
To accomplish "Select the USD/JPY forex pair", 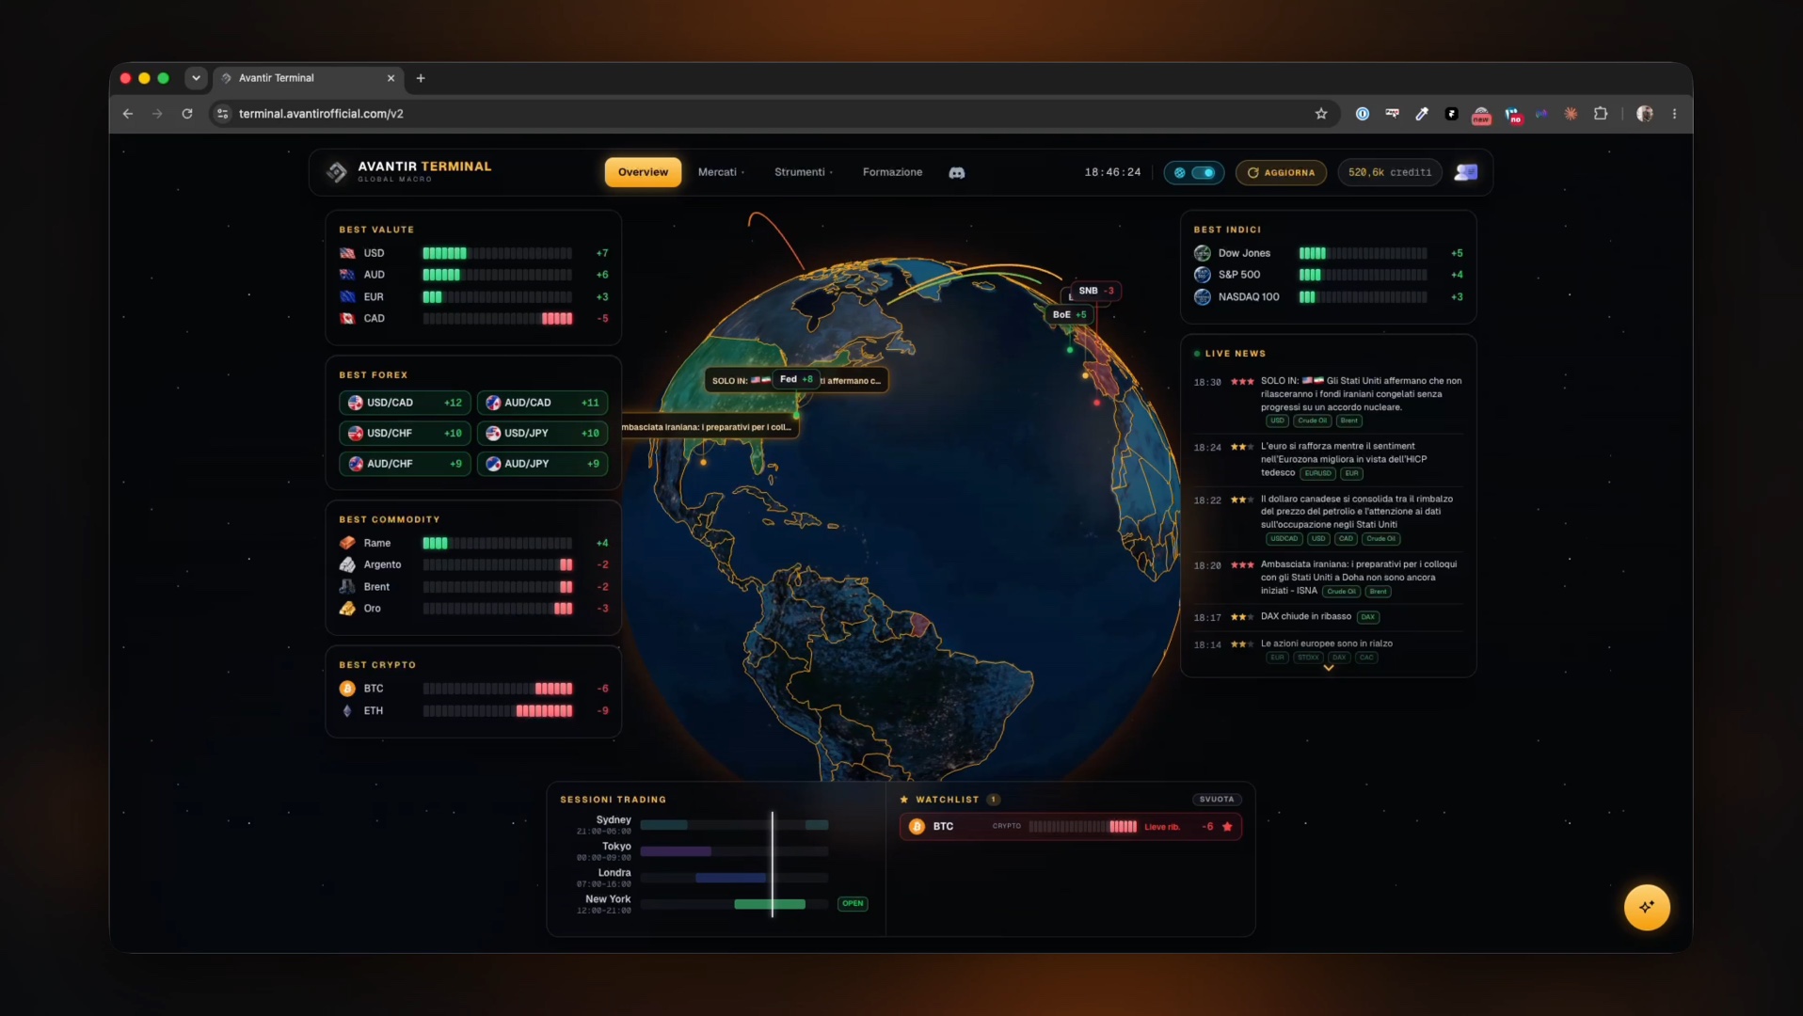I will click(x=542, y=433).
